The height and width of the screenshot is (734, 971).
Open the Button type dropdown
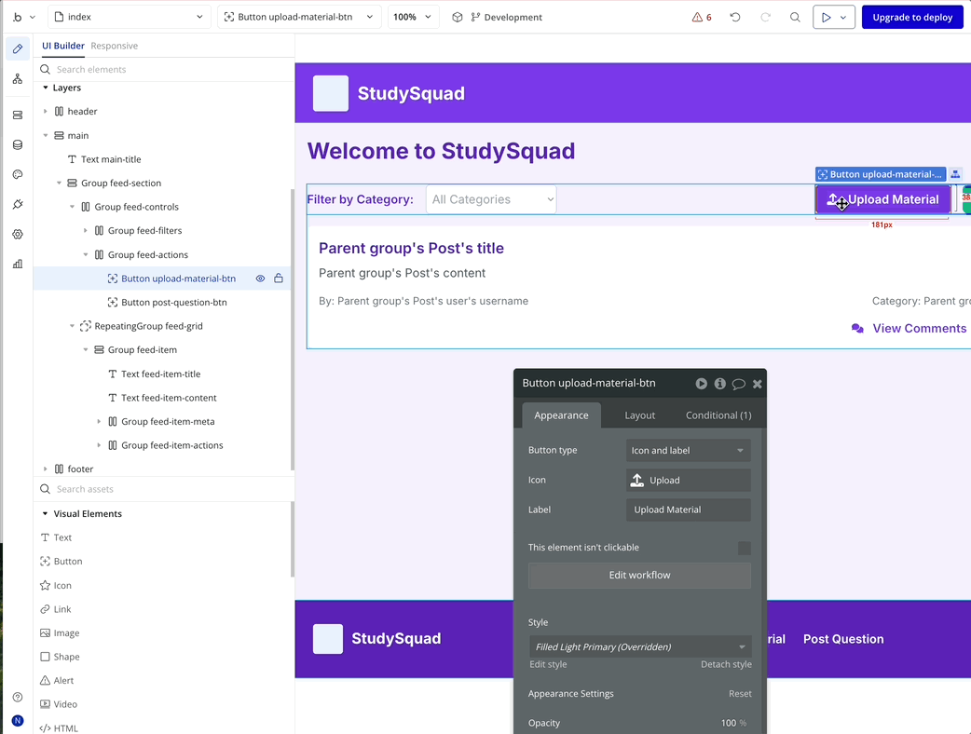[688, 451]
